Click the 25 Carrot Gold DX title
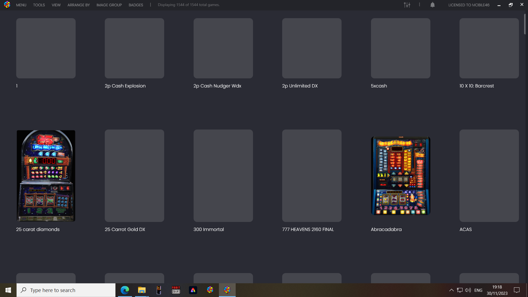Screen dimensions: 528x297 click(x=125, y=229)
